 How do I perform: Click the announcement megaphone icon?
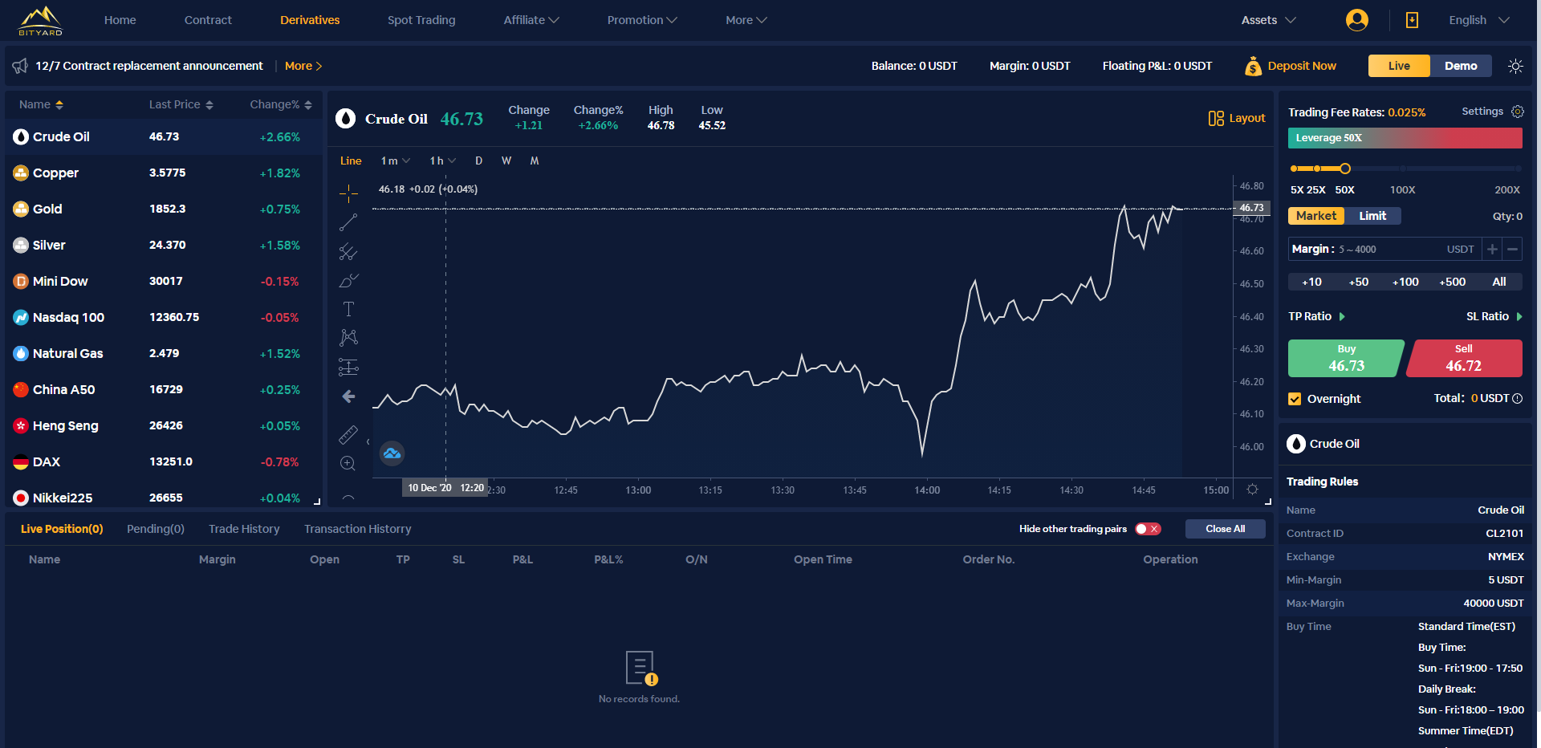(x=20, y=66)
